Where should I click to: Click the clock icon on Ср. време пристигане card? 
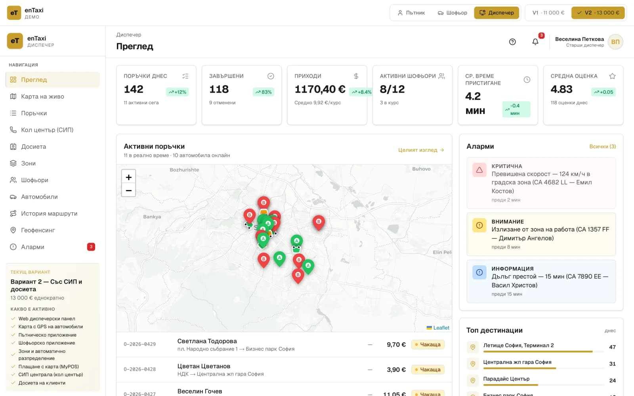(527, 80)
